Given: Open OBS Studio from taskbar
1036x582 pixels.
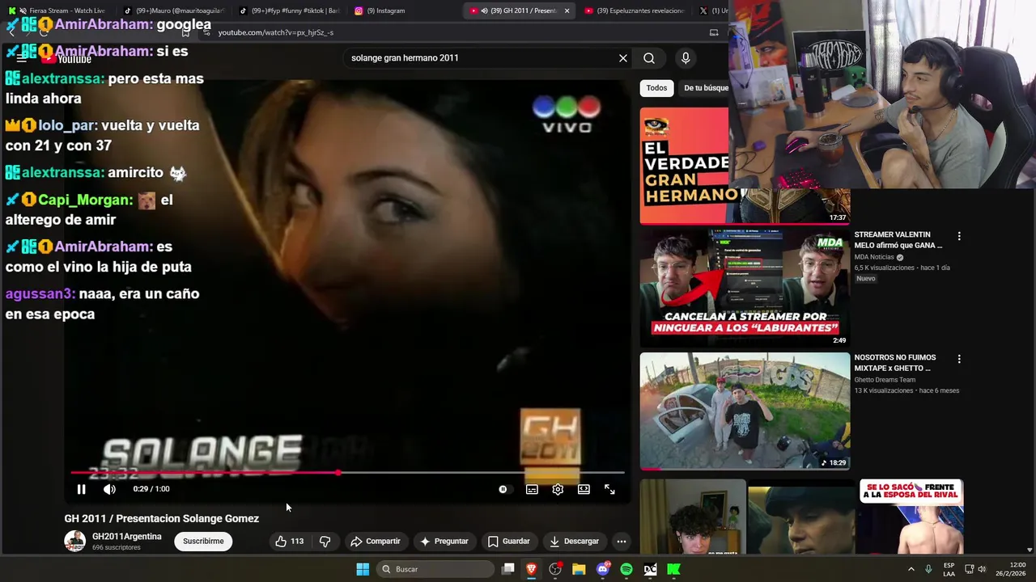Looking at the screenshot, I should [x=555, y=569].
